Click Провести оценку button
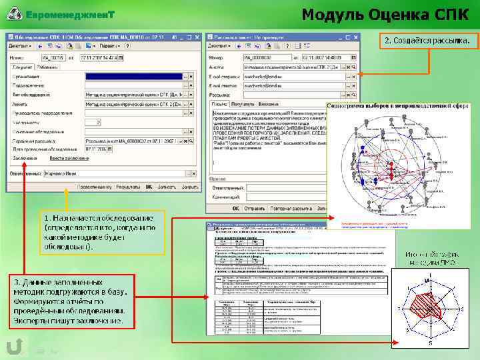Viewport: 480px width, 360px height. [x=94, y=187]
